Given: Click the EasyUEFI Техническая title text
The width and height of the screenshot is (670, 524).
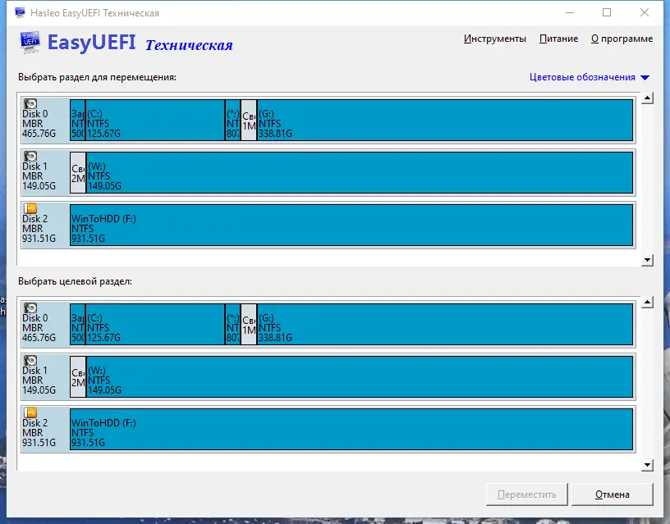Looking at the screenshot, I should [140, 43].
